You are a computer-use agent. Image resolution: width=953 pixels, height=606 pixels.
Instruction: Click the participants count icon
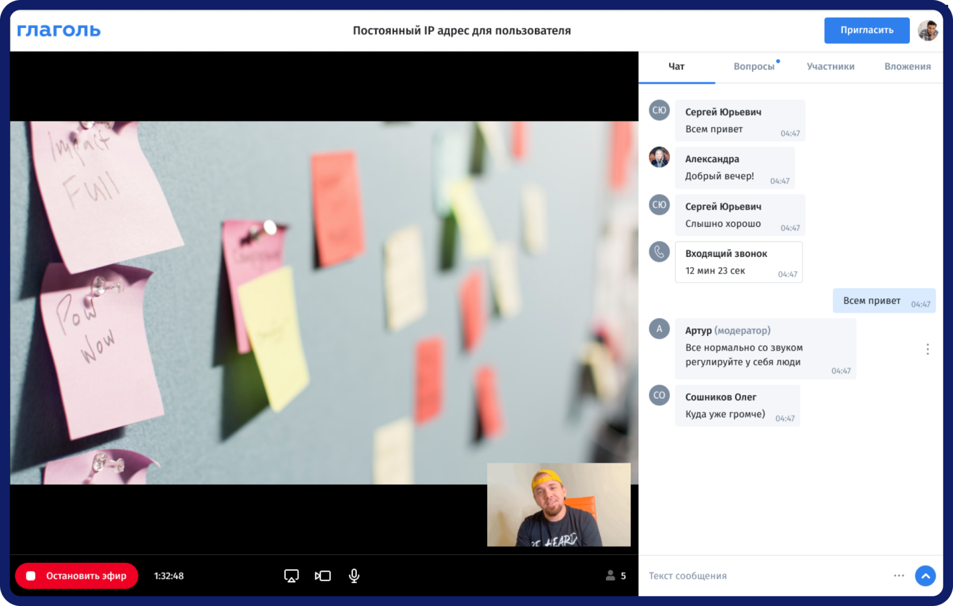[610, 575]
